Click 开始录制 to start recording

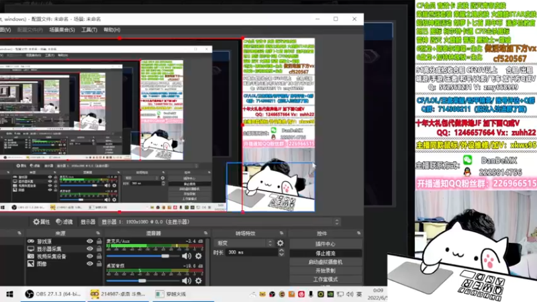[x=326, y=270]
